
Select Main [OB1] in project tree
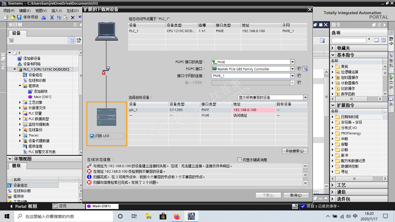pyautogui.click(x=42, y=97)
